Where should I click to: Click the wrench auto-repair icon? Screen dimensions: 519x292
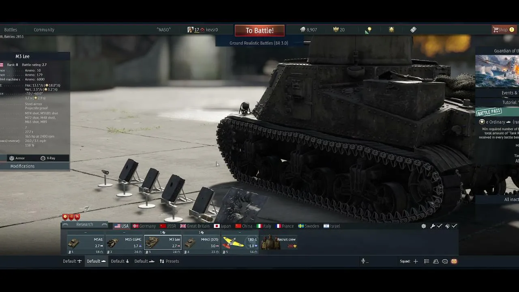pos(433,226)
